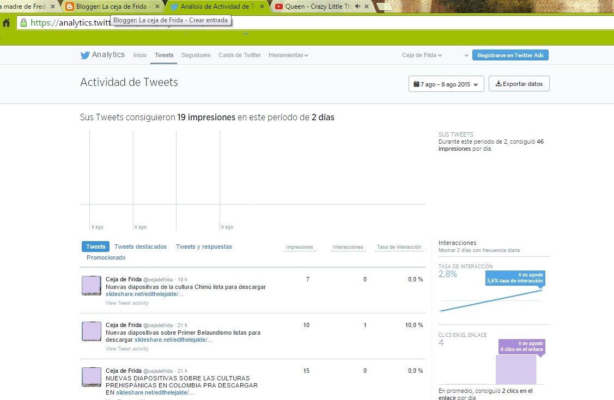Click avatar of the cultura Chimú tweet

91,285
